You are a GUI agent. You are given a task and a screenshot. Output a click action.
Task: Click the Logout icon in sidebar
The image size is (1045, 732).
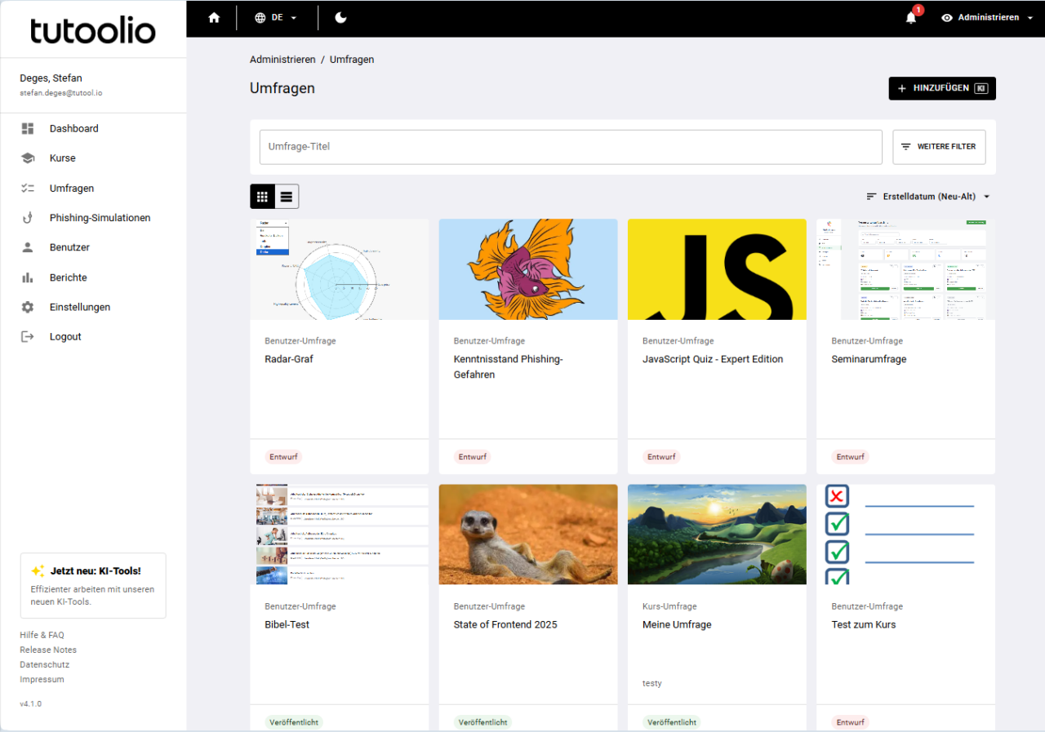tap(28, 336)
